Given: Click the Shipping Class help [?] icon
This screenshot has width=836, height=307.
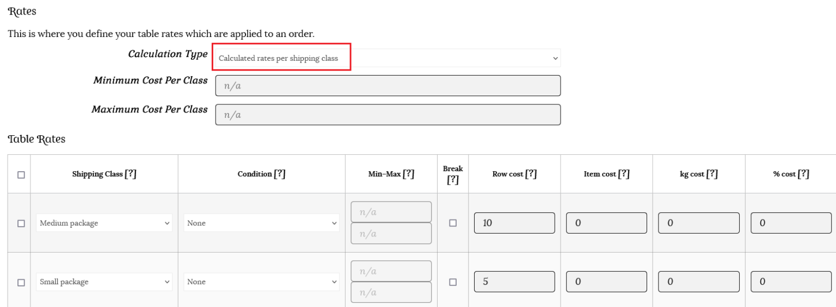Looking at the screenshot, I should click(130, 174).
